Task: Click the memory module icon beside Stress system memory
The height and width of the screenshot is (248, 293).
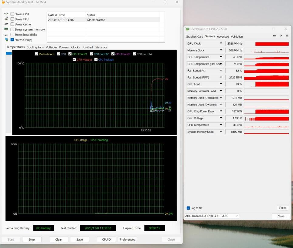Action: (6, 29)
